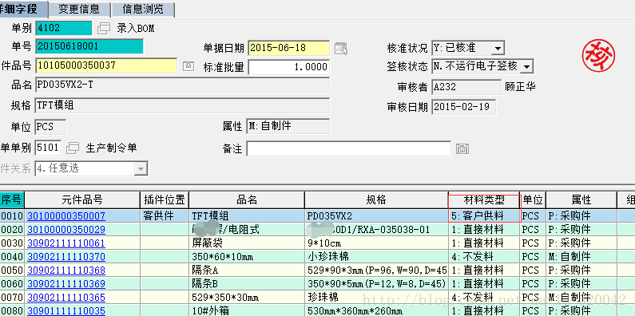Screen dimensions: 635x316
Task: Click the red approval stamp icon
Action: click(x=598, y=56)
